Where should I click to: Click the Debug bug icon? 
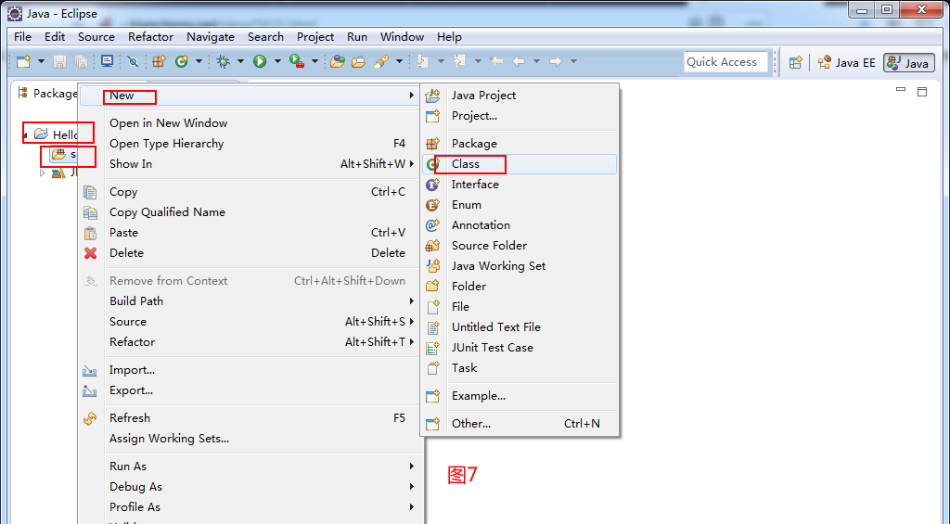[x=223, y=61]
